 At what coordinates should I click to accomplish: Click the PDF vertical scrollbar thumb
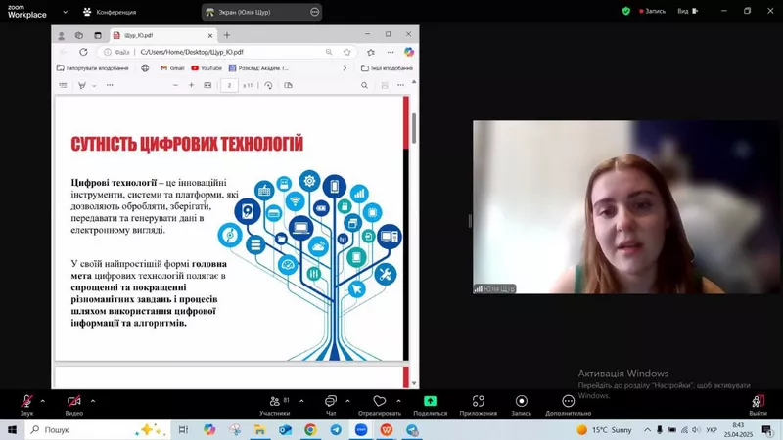point(414,128)
